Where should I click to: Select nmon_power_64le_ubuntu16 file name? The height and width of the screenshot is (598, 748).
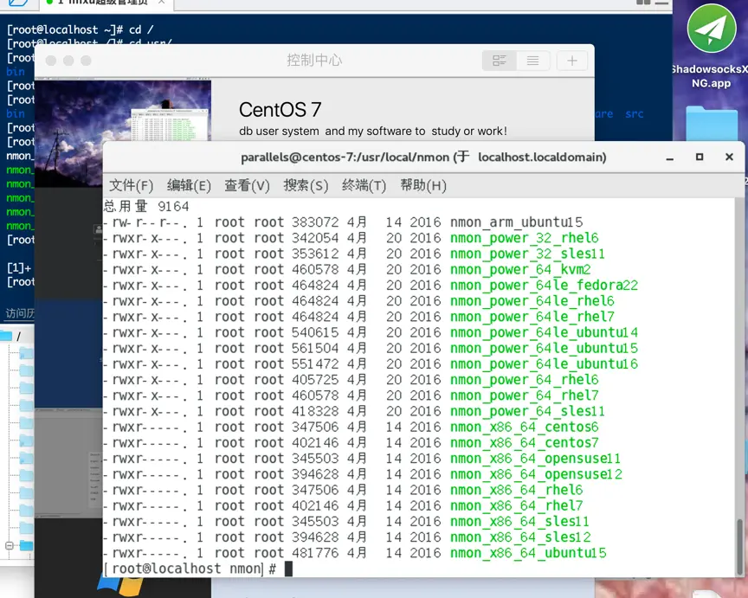tap(544, 363)
